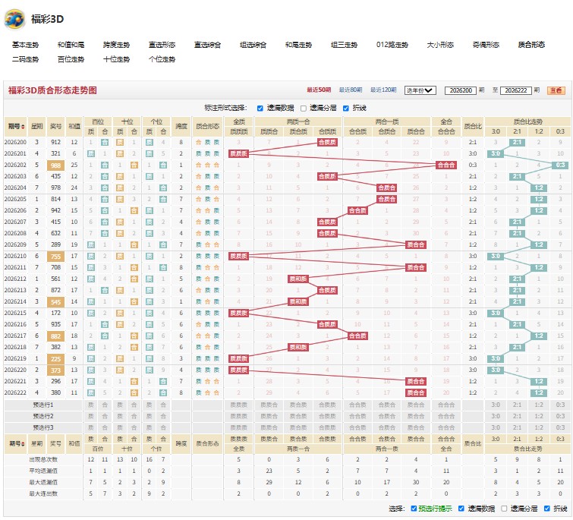Click the 福彩3D质合形态走势图 title
This screenshot has height=520, width=573.
[x=52, y=90]
